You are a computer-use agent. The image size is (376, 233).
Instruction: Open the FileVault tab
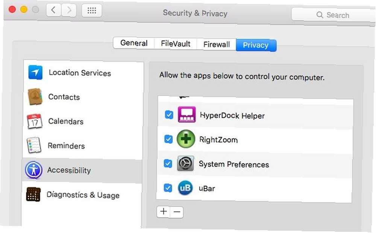pyautogui.click(x=176, y=44)
